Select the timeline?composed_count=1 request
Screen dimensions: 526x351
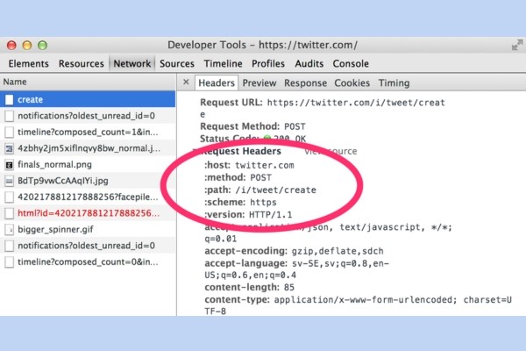pos(88,132)
